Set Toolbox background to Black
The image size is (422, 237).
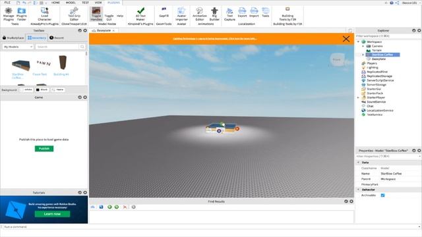[42, 90]
